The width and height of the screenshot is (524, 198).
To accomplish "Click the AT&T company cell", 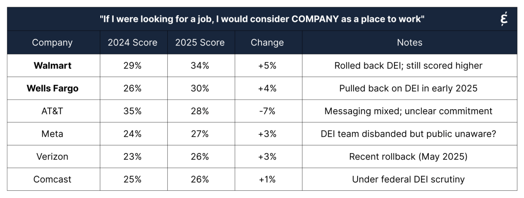I will (x=53, y=111).
